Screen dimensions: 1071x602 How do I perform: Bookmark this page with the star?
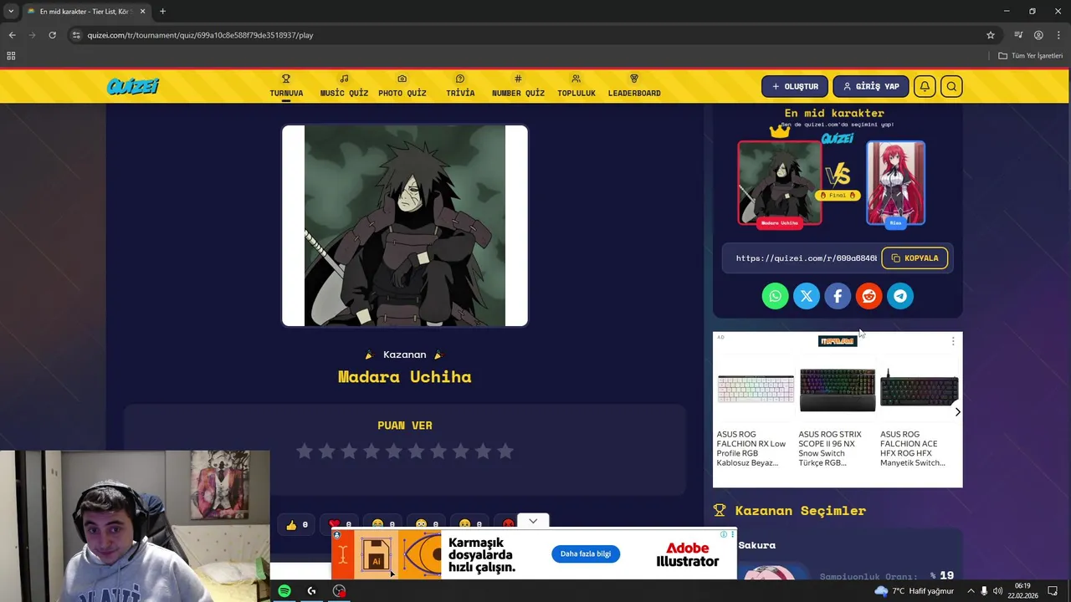(x=991, y=35)
